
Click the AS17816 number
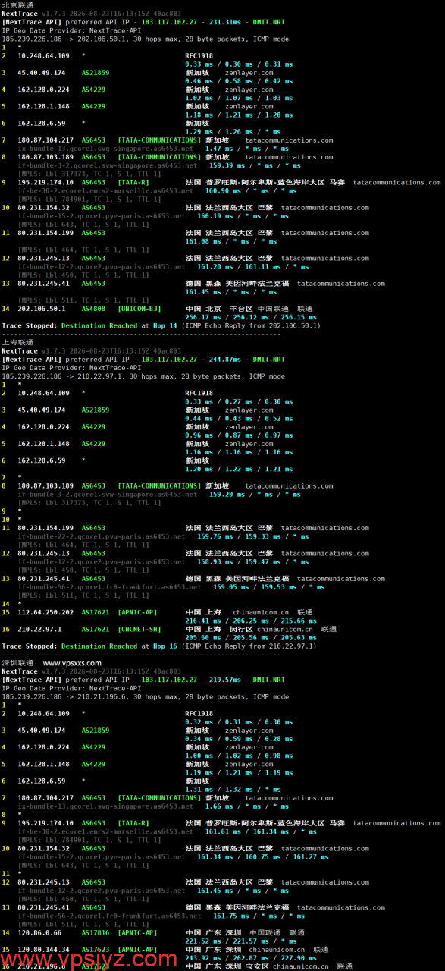(x=96, y=932)
